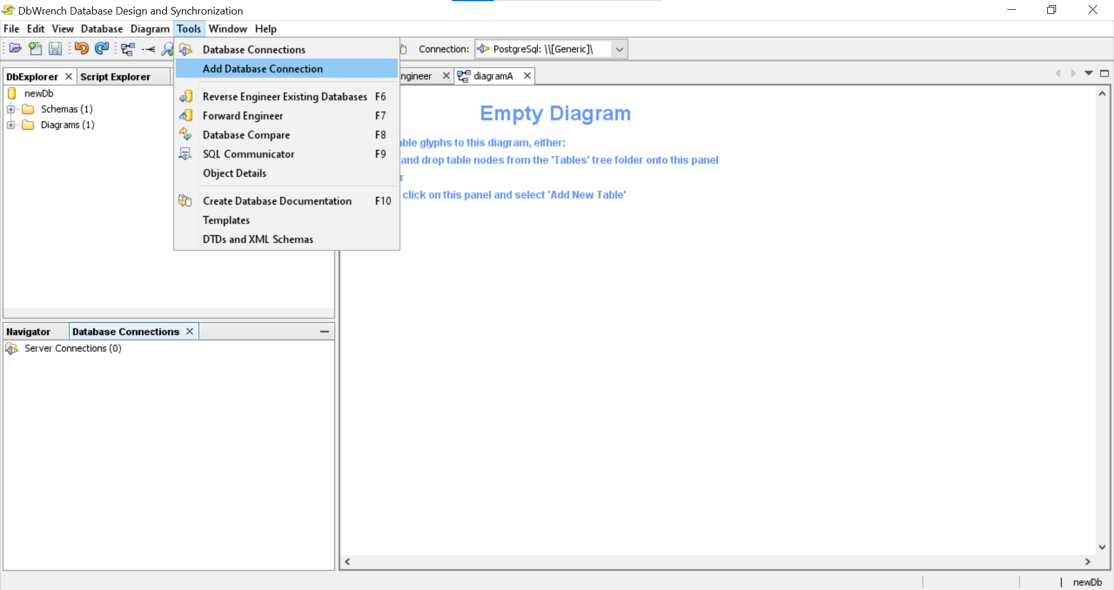Click the Redo toolbar icon
Screen dimensions: 1114x590
102,49
